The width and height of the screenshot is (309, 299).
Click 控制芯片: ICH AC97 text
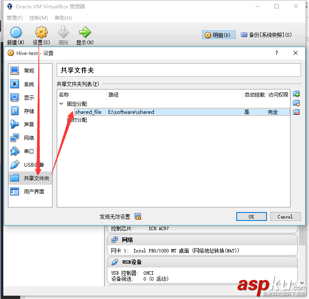point(140,228)
